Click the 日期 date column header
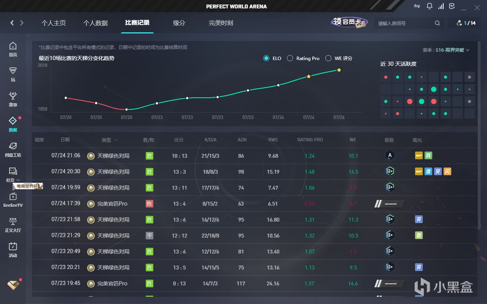Screen dimensions: 487x304 pos(65,140)
